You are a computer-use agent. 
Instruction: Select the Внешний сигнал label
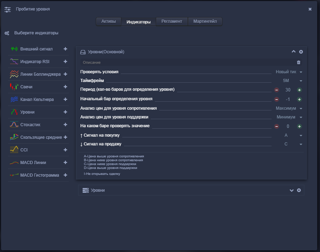coord(36,49)
